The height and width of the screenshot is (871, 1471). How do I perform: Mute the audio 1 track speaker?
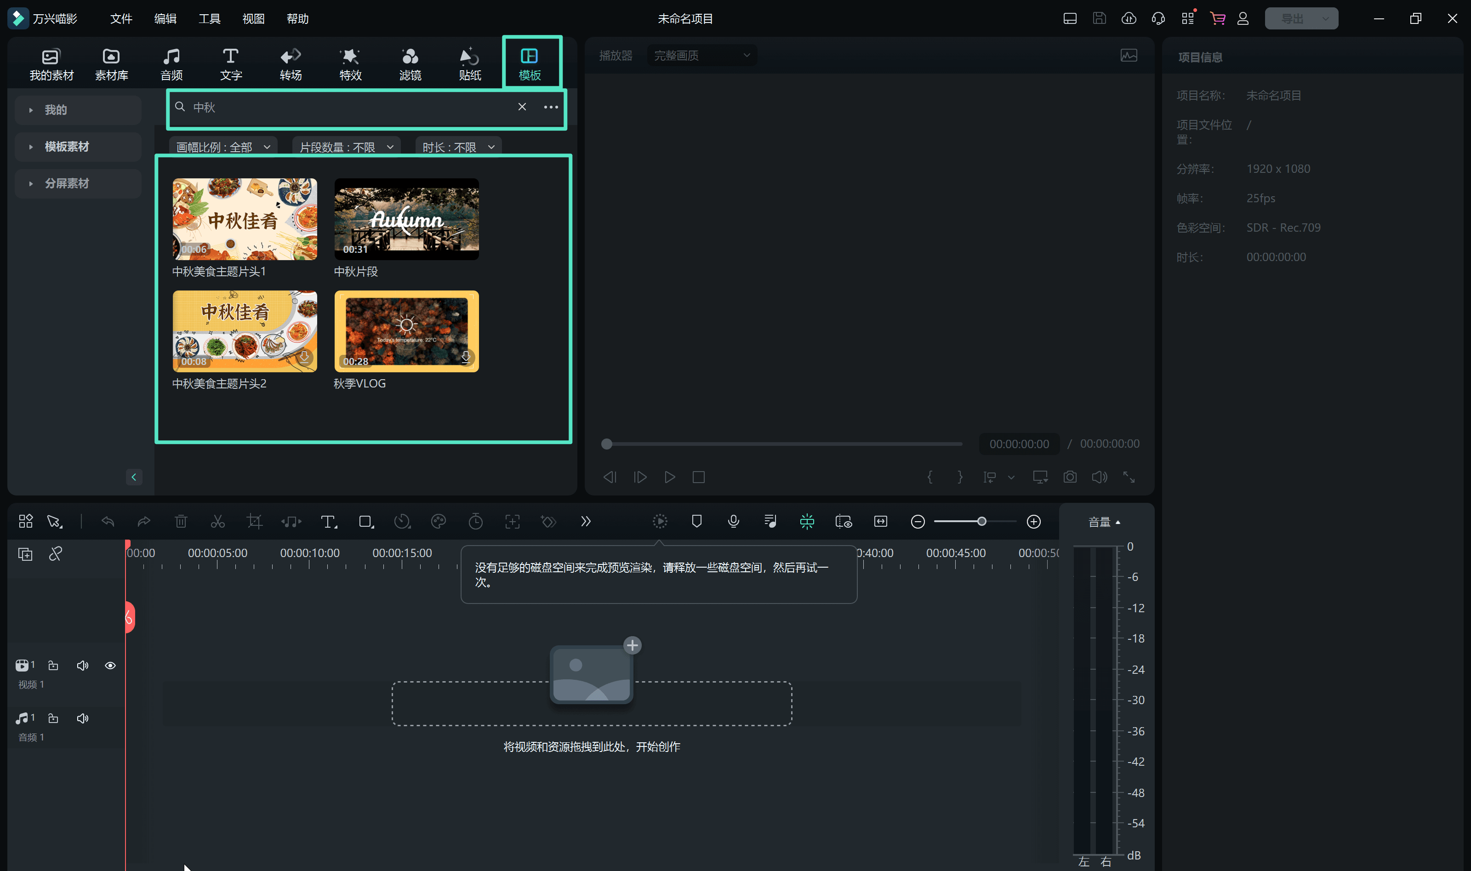[x=82, y=718]
